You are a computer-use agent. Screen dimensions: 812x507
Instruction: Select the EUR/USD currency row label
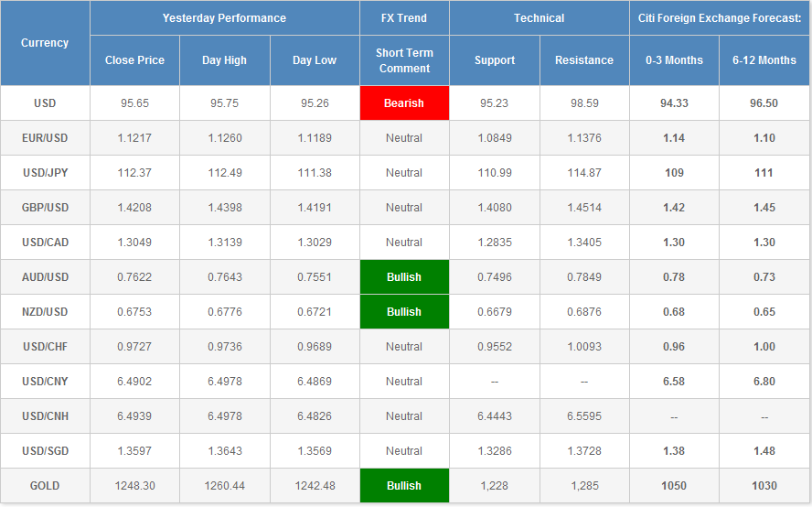pyautogui.click(x=45, y=138)
